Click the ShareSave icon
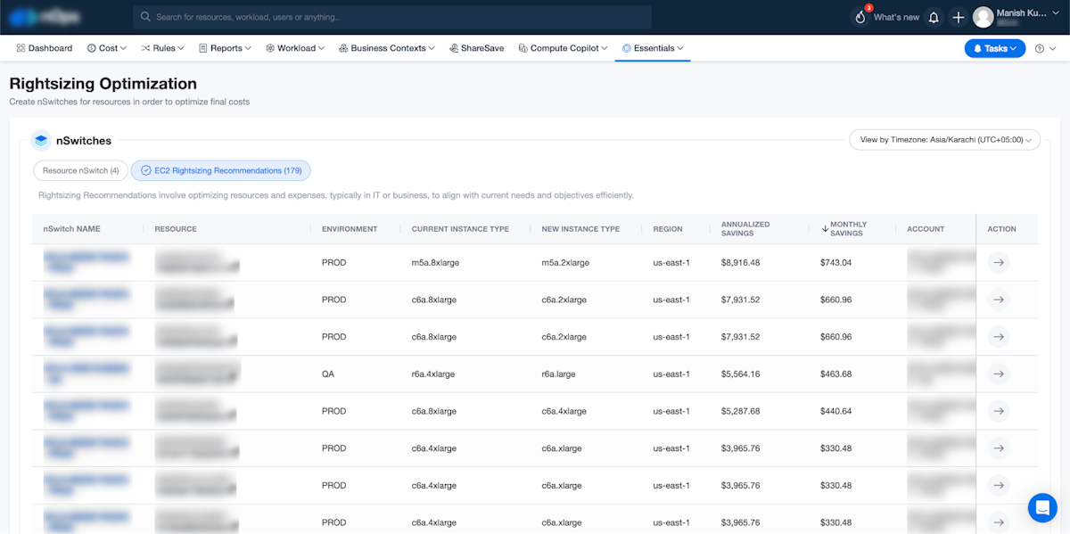The width and height of the screenshot is (1070, 534). pos(454,48)
